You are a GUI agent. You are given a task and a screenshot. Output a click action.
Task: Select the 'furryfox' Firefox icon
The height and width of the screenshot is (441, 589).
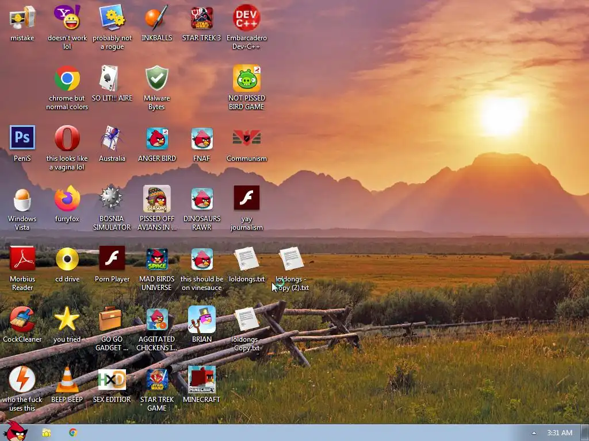pos(67,199)
